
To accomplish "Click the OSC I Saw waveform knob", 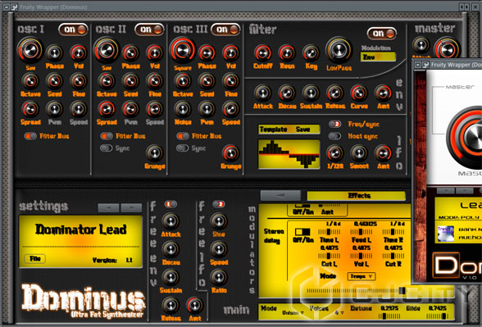I will point(30,50).
